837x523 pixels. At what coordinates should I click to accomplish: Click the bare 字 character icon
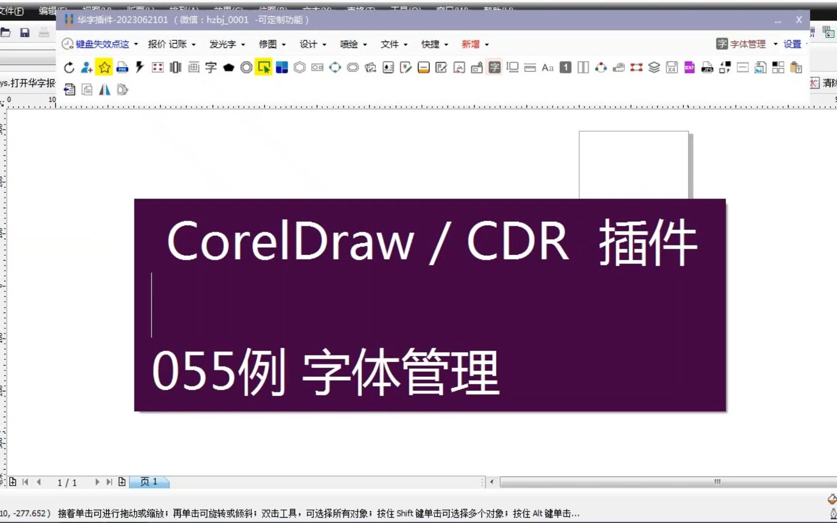(x=211, y=67)
